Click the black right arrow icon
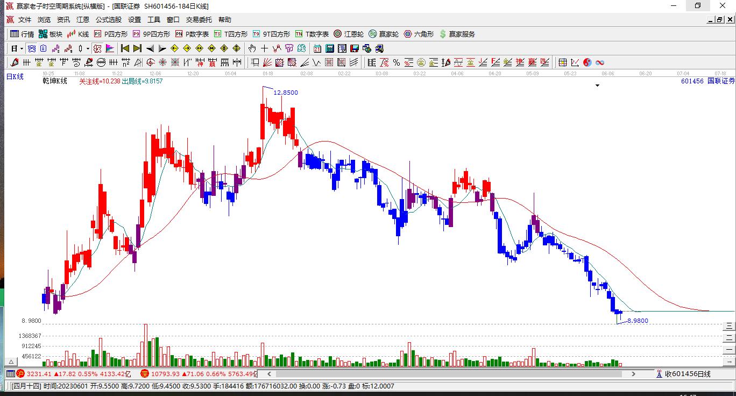This screenshot has width=736, height=396. tap(162, 48)
